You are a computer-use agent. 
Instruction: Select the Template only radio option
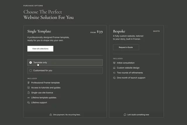point(65,63)
